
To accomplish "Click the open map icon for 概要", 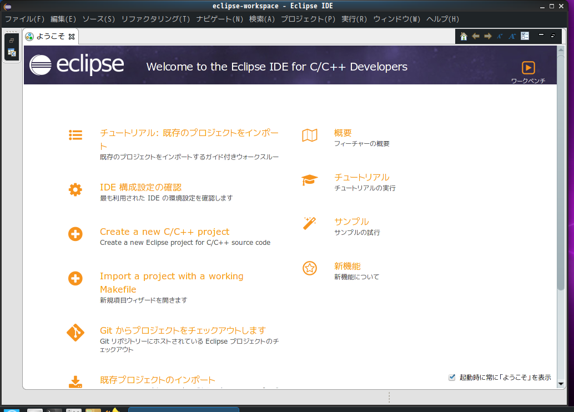I will point(310,135).
